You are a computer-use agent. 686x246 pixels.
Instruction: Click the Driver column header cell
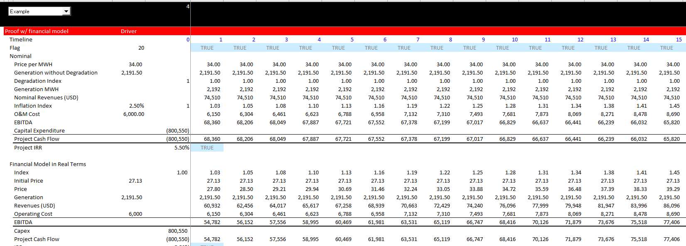pos(128,31)
